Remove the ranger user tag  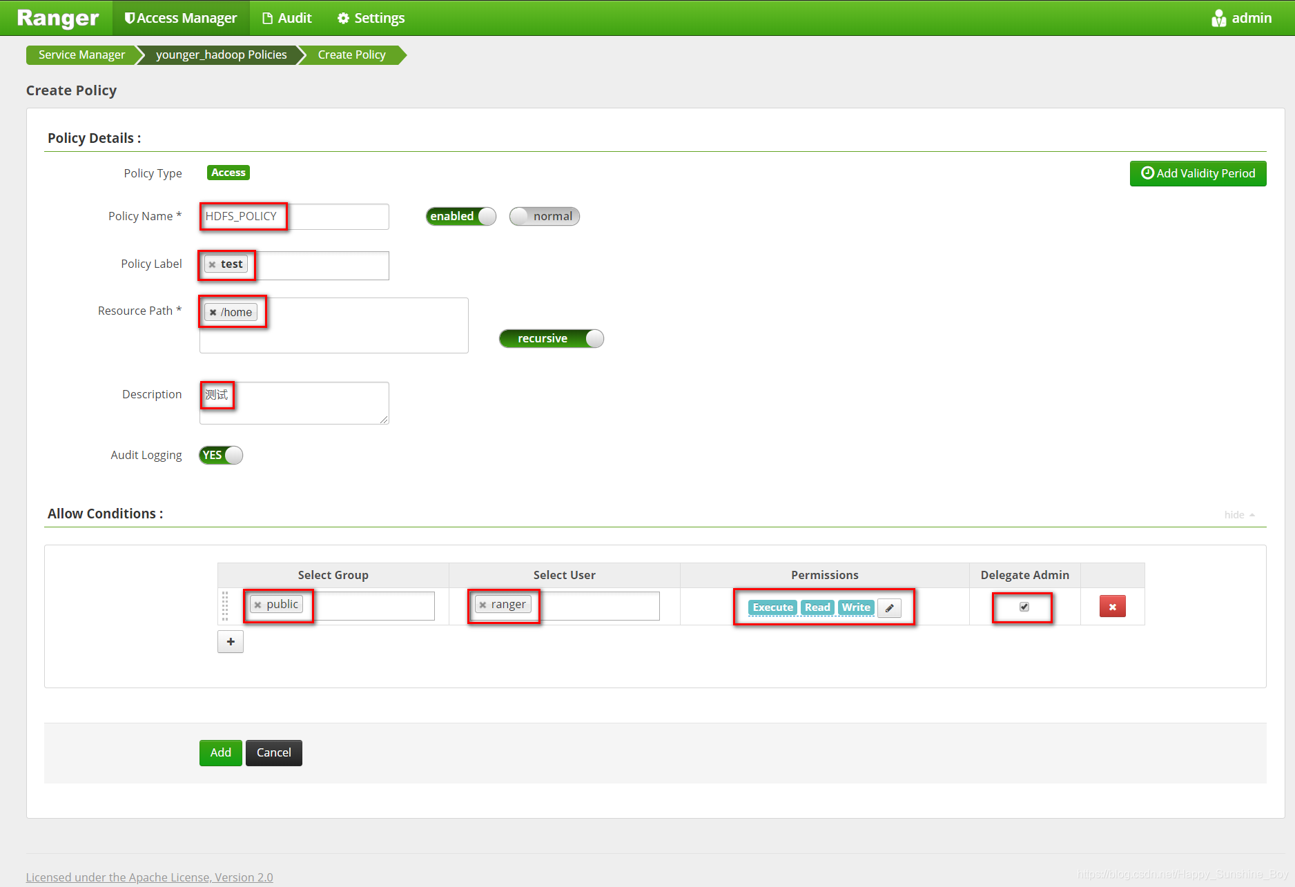[483, 603]
